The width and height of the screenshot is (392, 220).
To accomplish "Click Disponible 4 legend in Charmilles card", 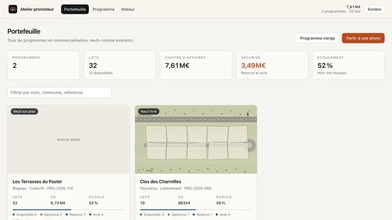I will click(x=152, y=215).
